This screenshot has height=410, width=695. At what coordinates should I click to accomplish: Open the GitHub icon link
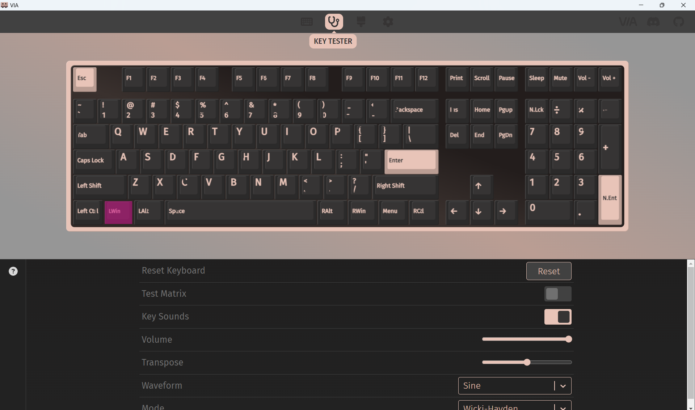tap(679, 22)
